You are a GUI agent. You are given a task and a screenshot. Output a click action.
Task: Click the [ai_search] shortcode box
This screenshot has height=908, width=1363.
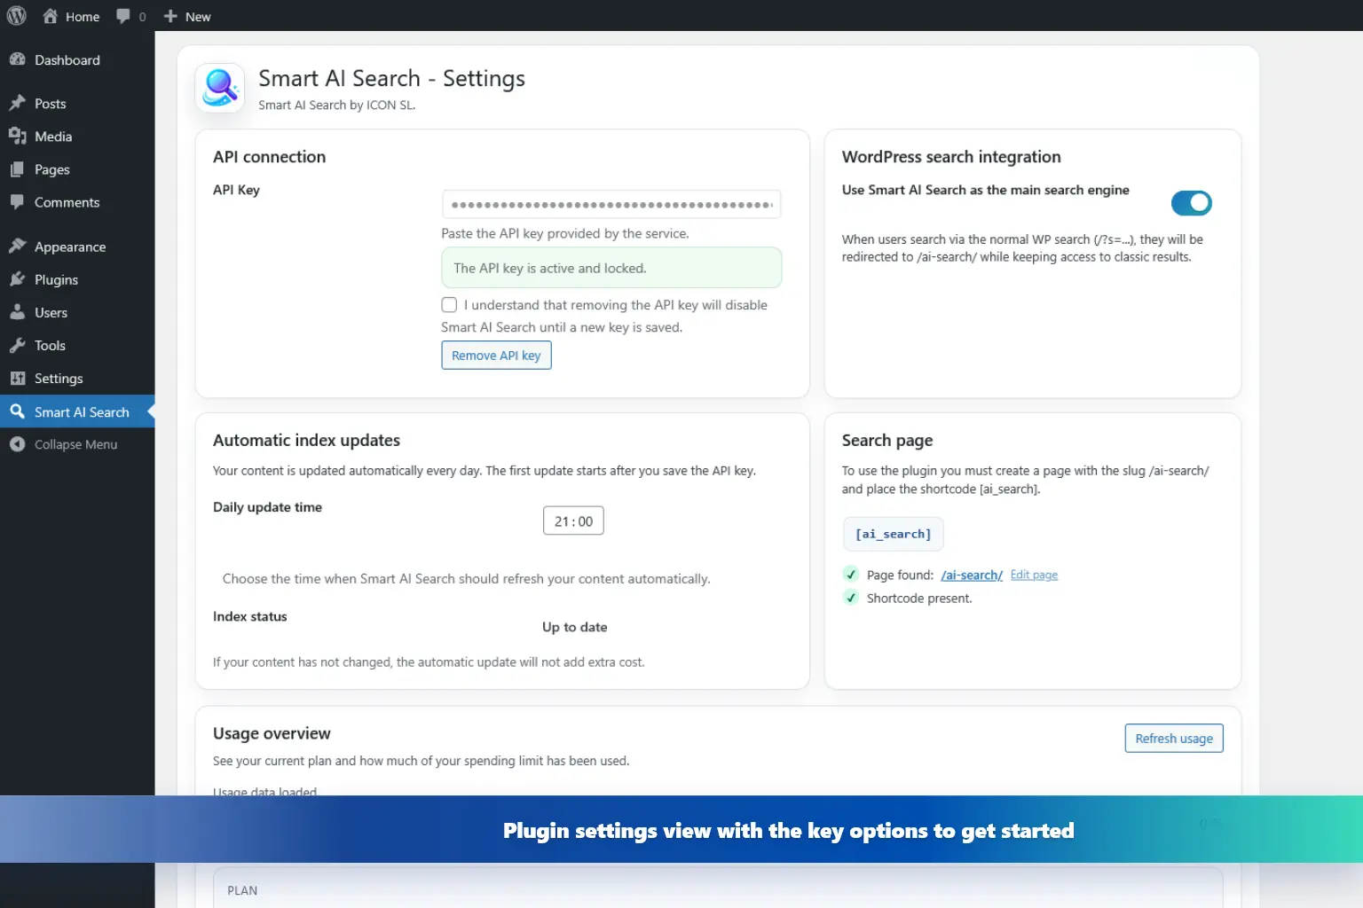coord(893,534)
